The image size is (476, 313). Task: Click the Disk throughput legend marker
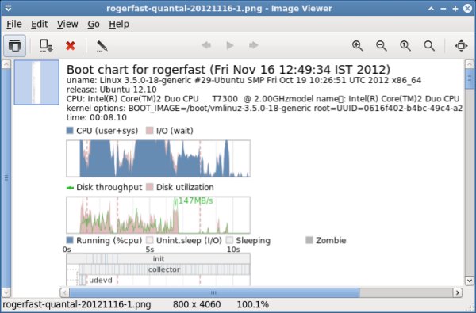tap(70, 188)
